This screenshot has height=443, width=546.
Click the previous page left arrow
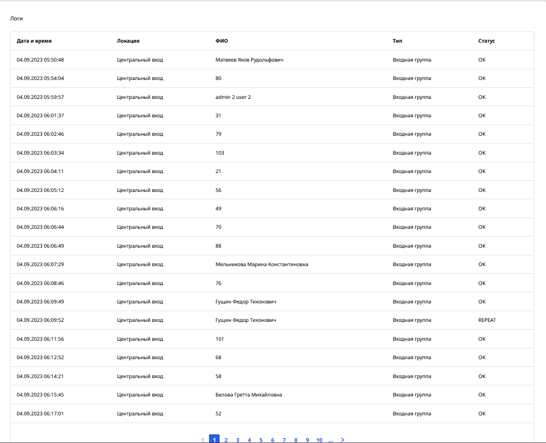pyautogui.click(x=203, y=440)
